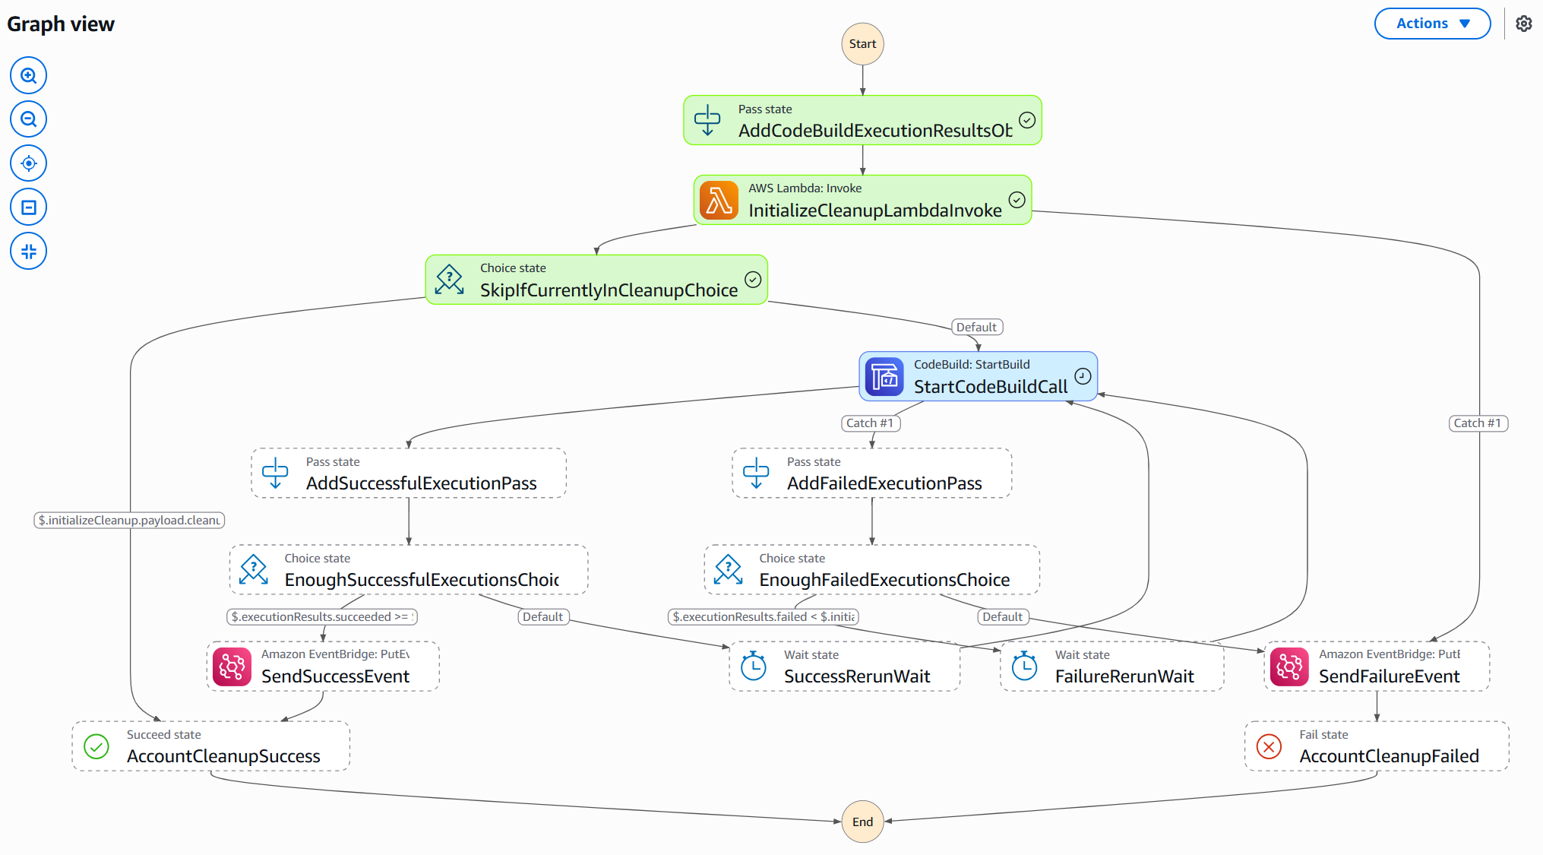Click the zoom in magnifier icon

click(x=29, y=76)
